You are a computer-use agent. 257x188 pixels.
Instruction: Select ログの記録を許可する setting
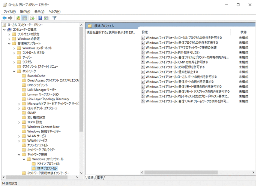tap(175, 67)
